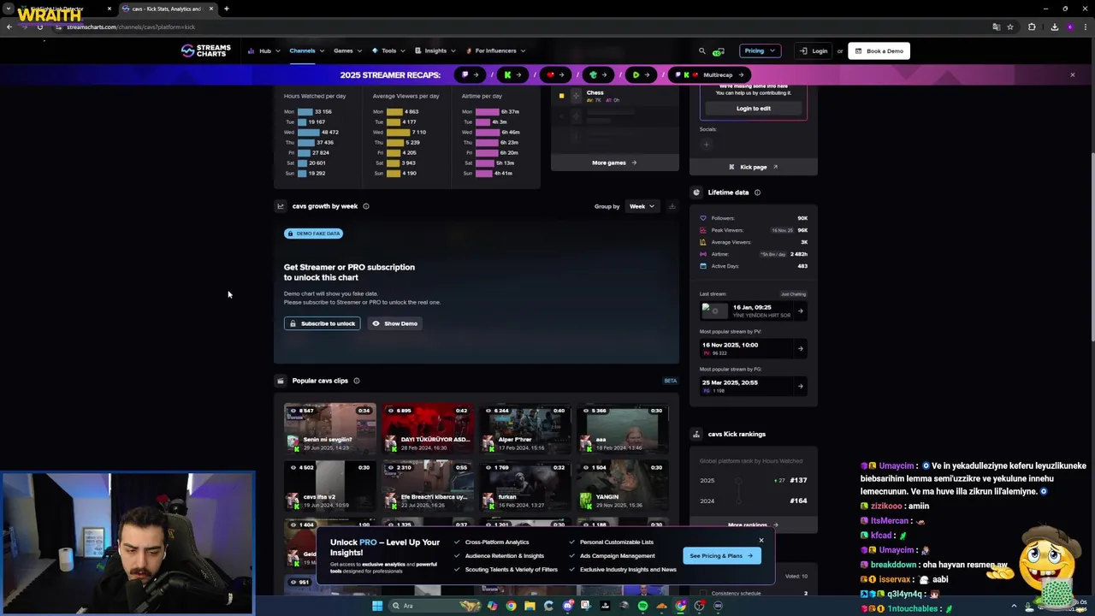Click the green live counter icon beside search
The height and width of the screenshot is (616, 1095).
click(719, 50)
